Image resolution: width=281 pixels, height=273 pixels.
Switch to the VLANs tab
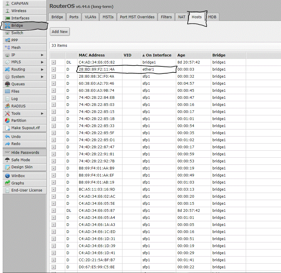point(90,17)
